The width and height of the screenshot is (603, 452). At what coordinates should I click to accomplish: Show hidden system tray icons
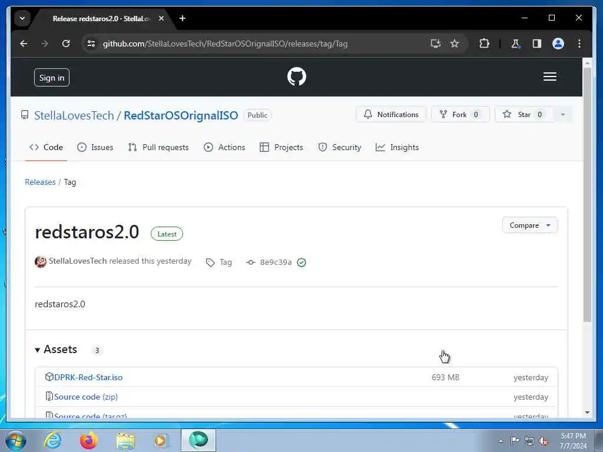pos(501,441)
